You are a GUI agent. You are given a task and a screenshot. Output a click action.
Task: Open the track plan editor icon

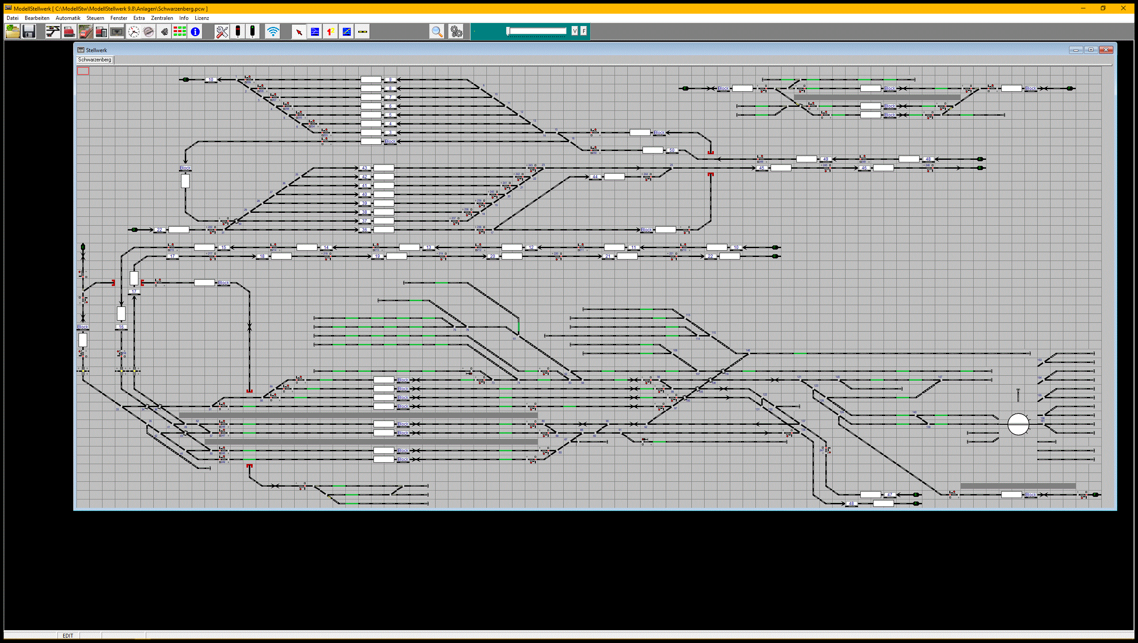point(53,31)
